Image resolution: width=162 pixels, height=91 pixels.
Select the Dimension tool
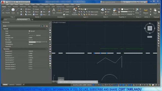pos(59,11)
